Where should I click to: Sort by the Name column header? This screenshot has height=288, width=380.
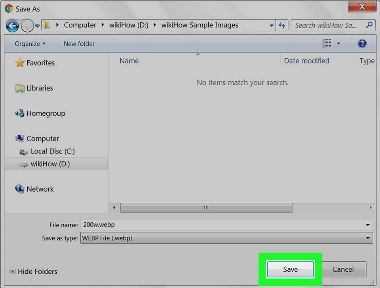129,61
